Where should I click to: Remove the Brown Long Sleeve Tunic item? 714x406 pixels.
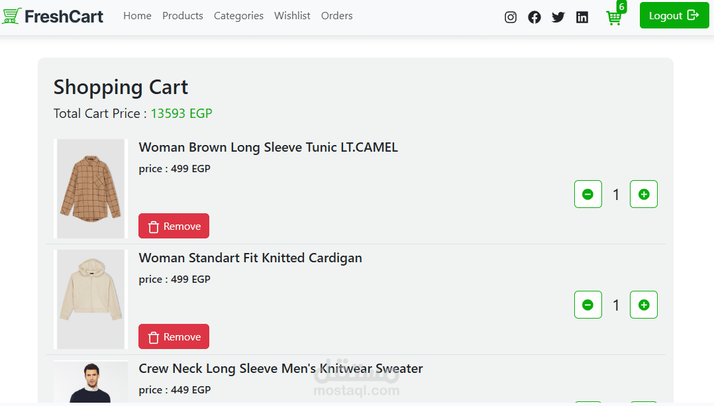[174, 226]
